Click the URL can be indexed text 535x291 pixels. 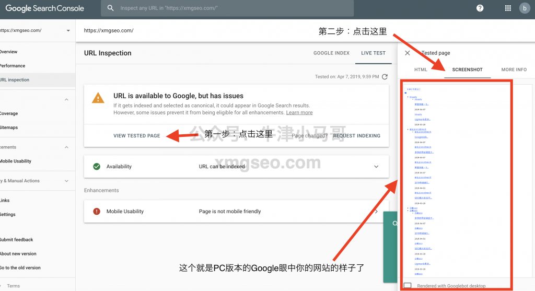pyautogui.click(x=222, y=167)
